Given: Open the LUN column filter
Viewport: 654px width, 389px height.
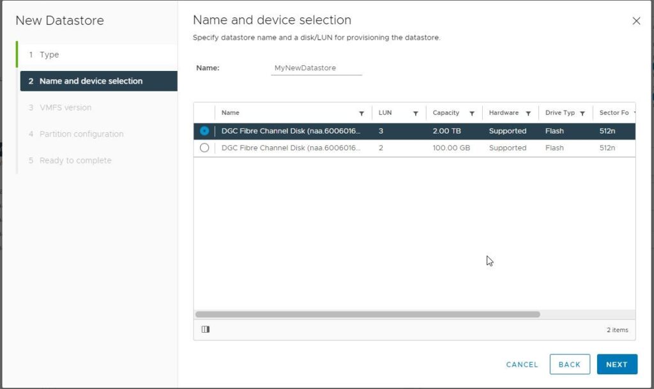Looking at the screenshot, I should pos(416,112).
